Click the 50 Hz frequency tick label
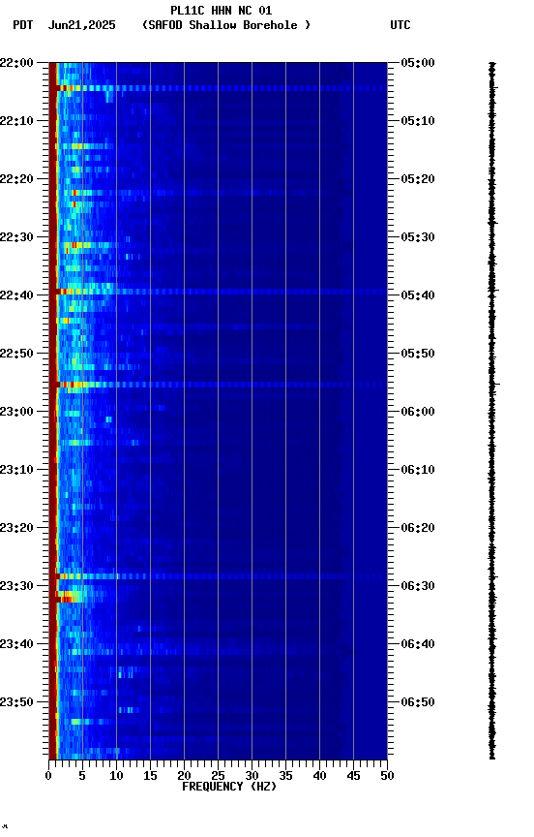The height and width of the screenshot is (837, 534). (x=387, y=776)
